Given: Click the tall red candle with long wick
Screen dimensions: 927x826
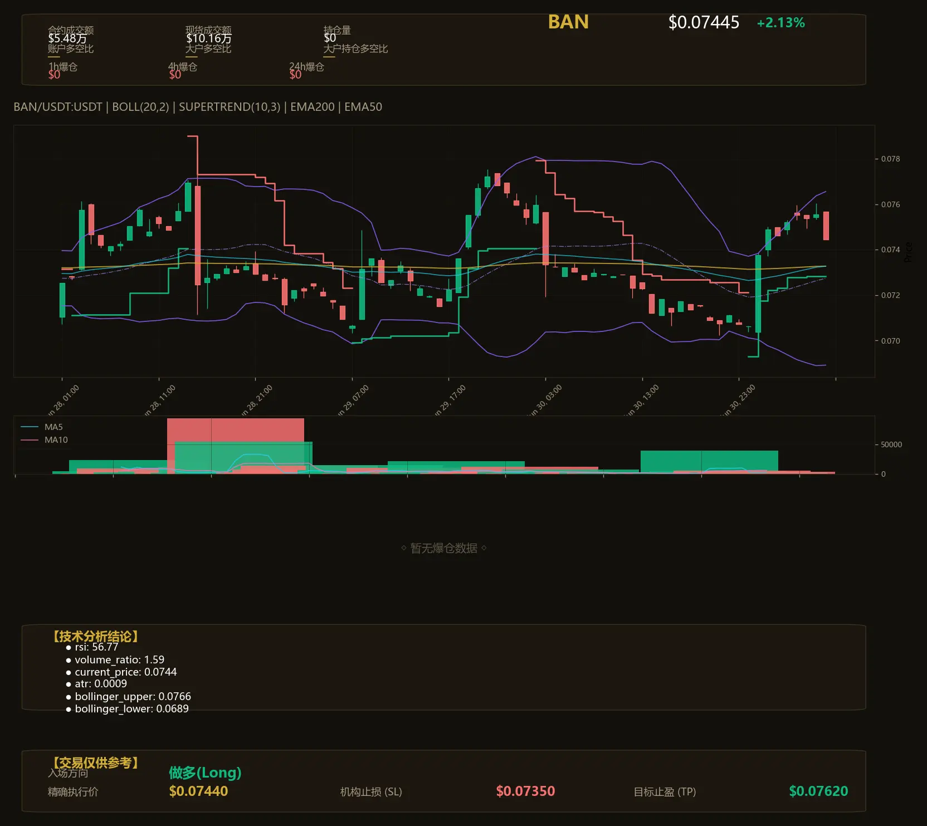Looking at the screenshot, I should 197,235.
